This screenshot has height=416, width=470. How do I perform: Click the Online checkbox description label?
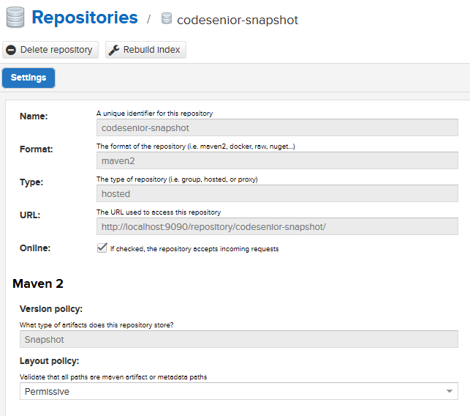(x=194, y=249)
